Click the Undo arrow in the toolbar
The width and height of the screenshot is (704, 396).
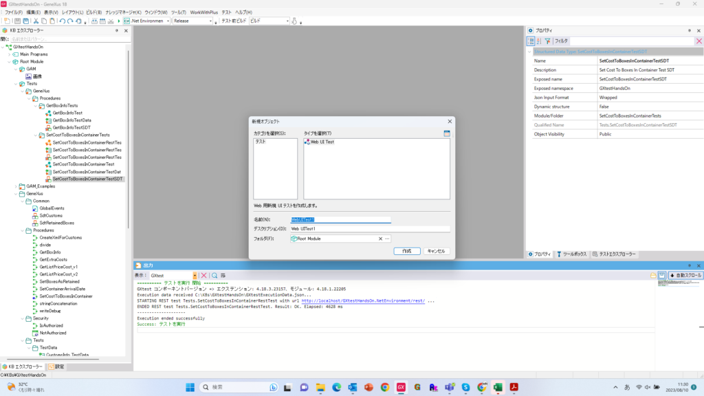pyautogui.click(x=62, y=21)
